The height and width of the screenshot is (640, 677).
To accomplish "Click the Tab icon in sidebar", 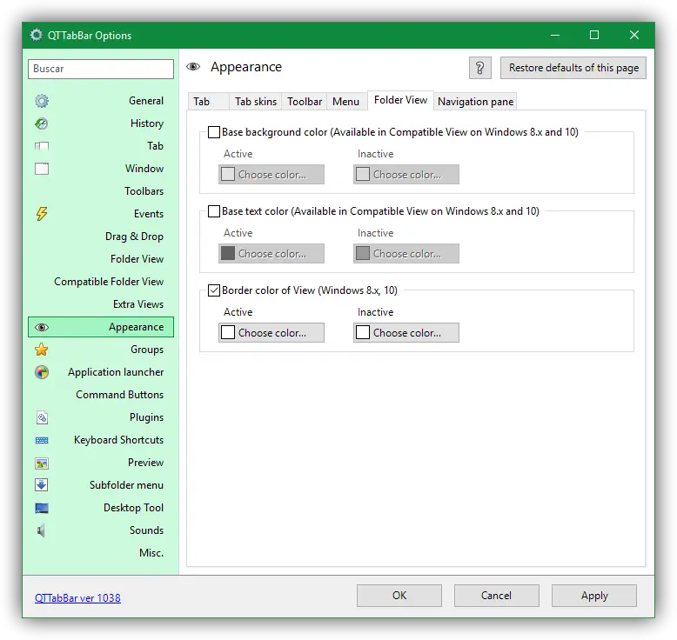I will coord(42,146).
